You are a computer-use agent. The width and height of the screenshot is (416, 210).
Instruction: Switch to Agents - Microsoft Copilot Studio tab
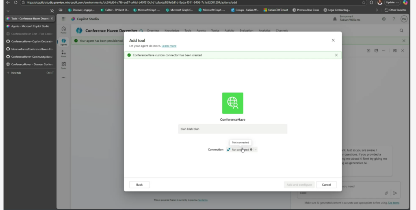30,26
